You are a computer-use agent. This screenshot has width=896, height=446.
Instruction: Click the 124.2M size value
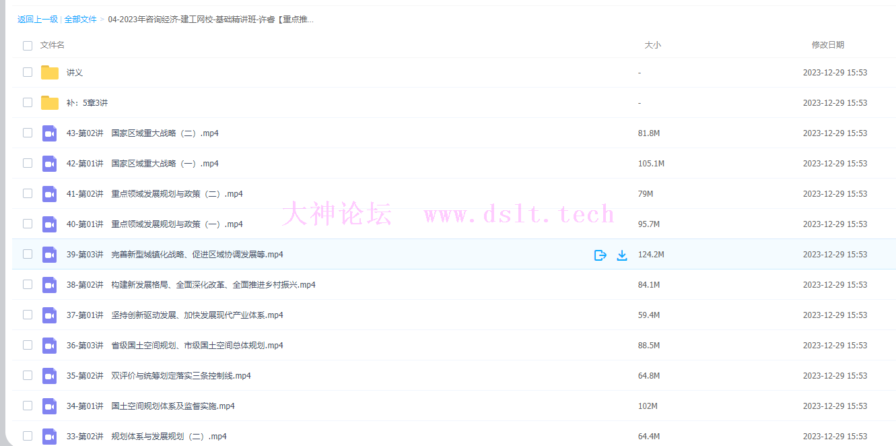point(651,255)
